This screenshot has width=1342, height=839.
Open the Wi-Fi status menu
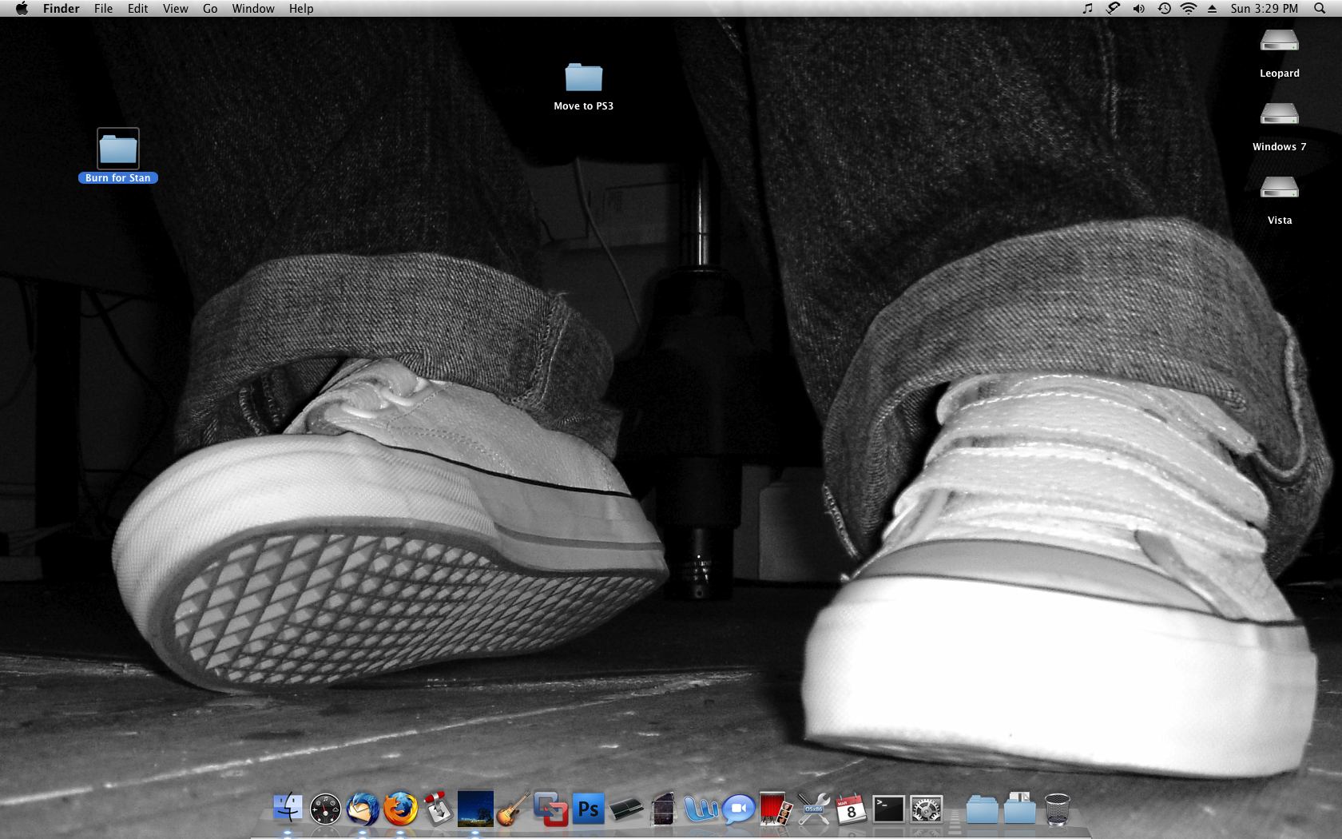[1189, 9]
